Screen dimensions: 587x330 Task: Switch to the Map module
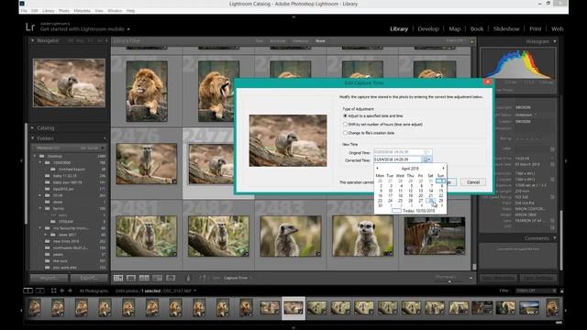click(455, 28)
